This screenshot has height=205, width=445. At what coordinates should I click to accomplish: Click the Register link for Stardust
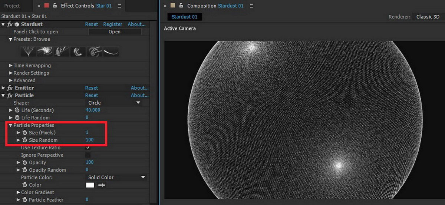113,24
